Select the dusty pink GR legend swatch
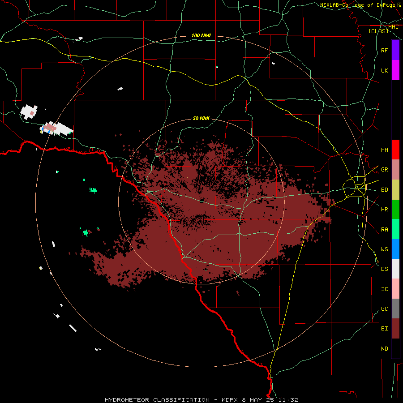This screenshot has width=403, height=403. point(395,170)
